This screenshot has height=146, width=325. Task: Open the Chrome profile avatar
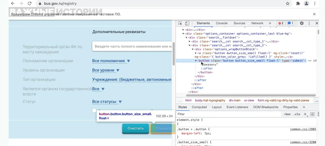306,4
